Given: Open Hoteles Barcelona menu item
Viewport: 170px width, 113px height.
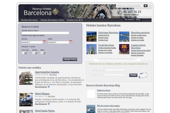Looking at the screenshot, I should (x=29, y=20).
